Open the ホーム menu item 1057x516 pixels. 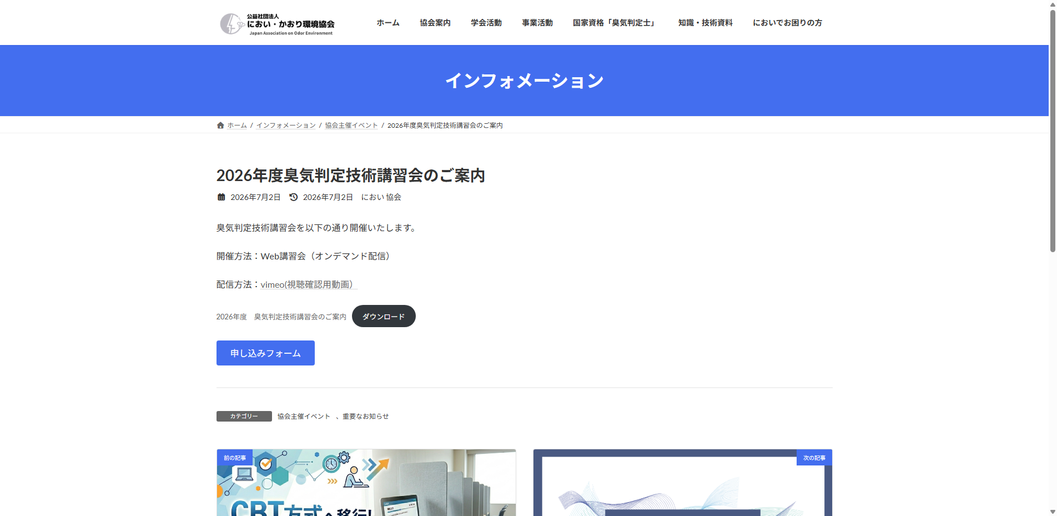[388, 23]
